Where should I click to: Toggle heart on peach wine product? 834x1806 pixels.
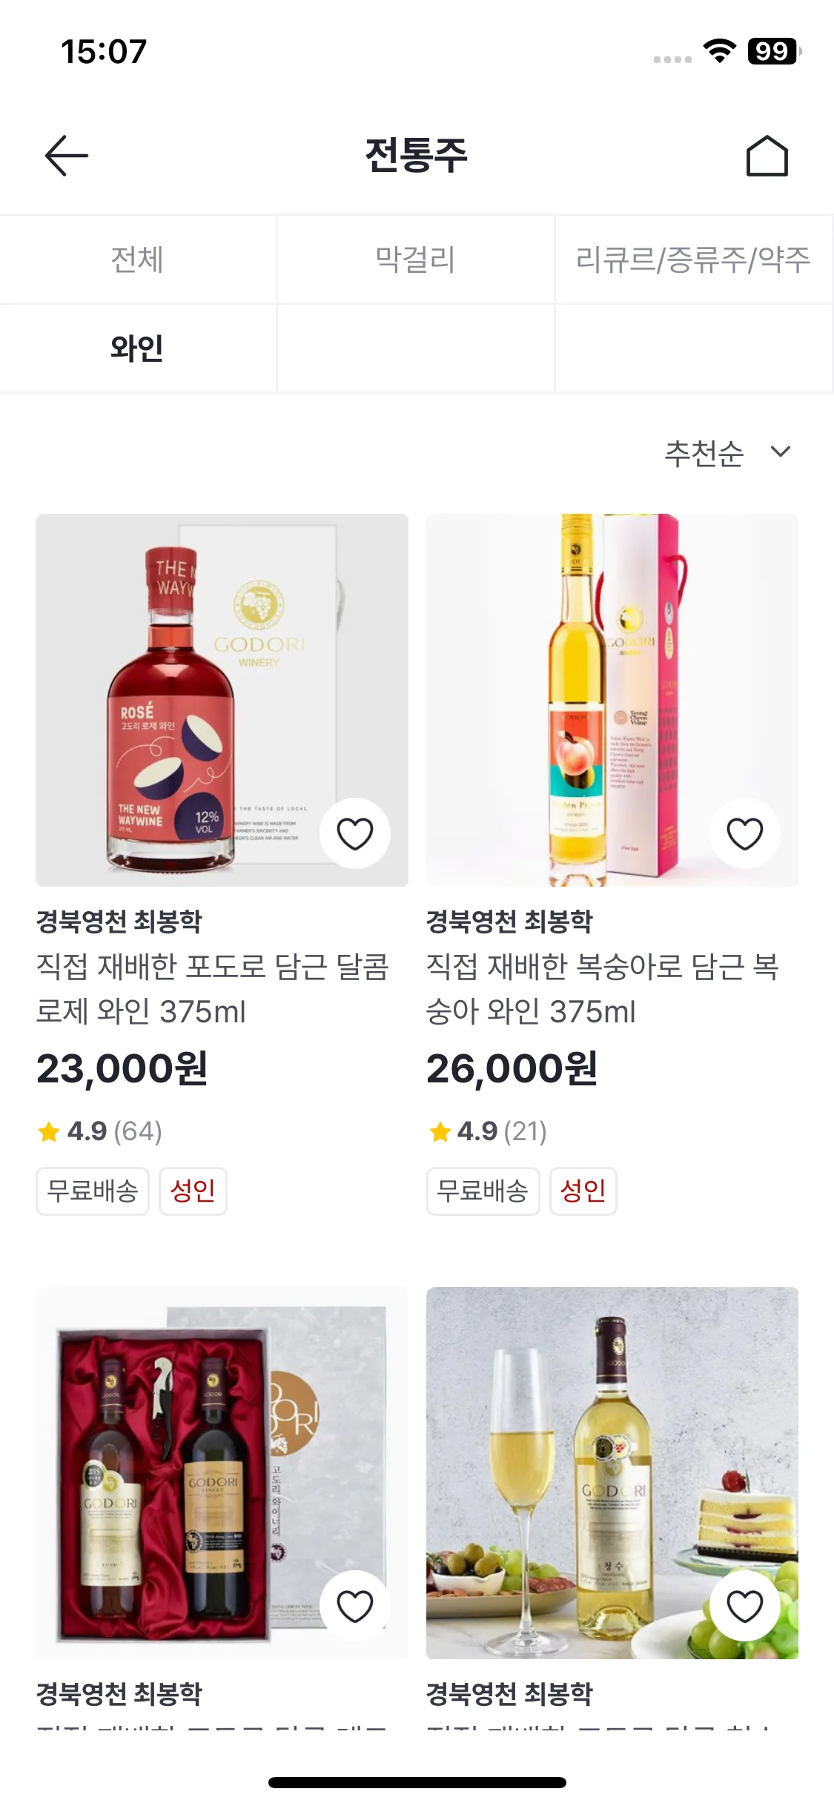pos(744,833)
